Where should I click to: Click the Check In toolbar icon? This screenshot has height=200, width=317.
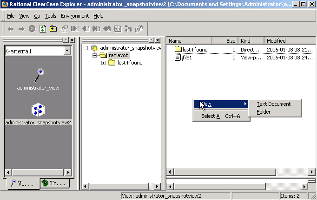click(96, 29)
